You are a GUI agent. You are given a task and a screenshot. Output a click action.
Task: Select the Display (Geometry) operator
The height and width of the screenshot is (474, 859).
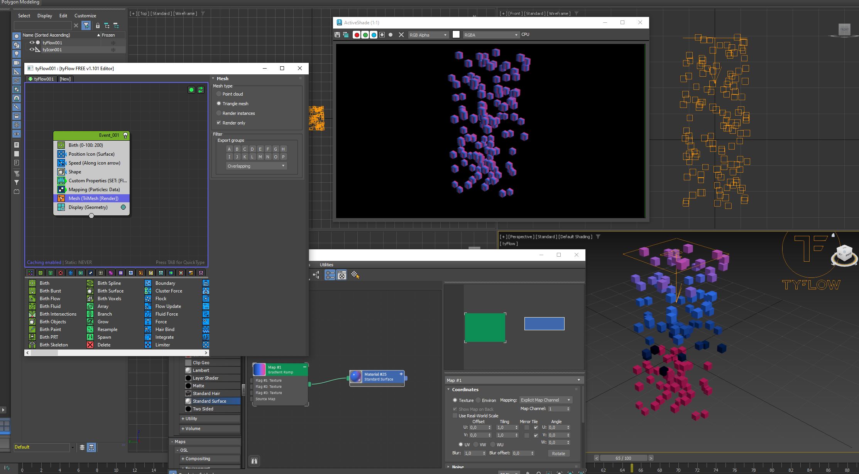(x=91, y=207)
